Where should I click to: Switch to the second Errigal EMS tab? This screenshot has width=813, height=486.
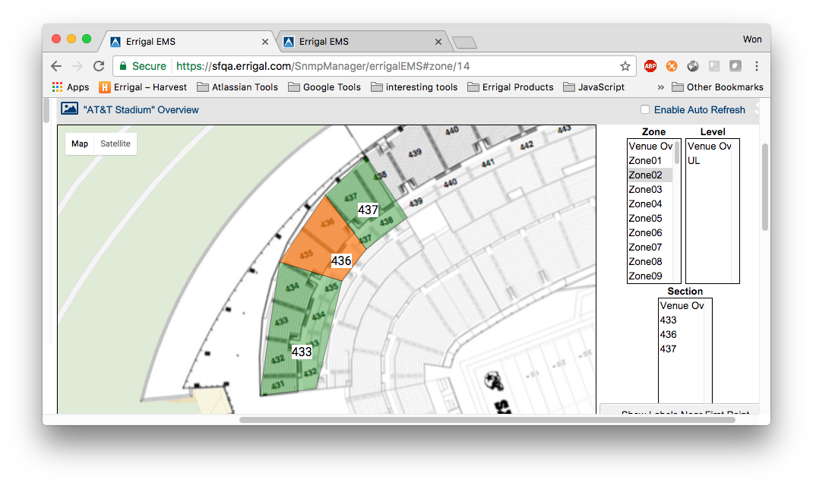(x=357, y=42)
